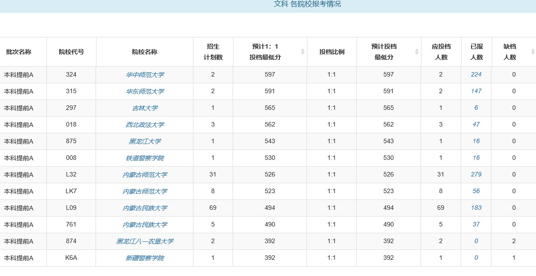Click the 吉林大学 link

tap(144, 108)
